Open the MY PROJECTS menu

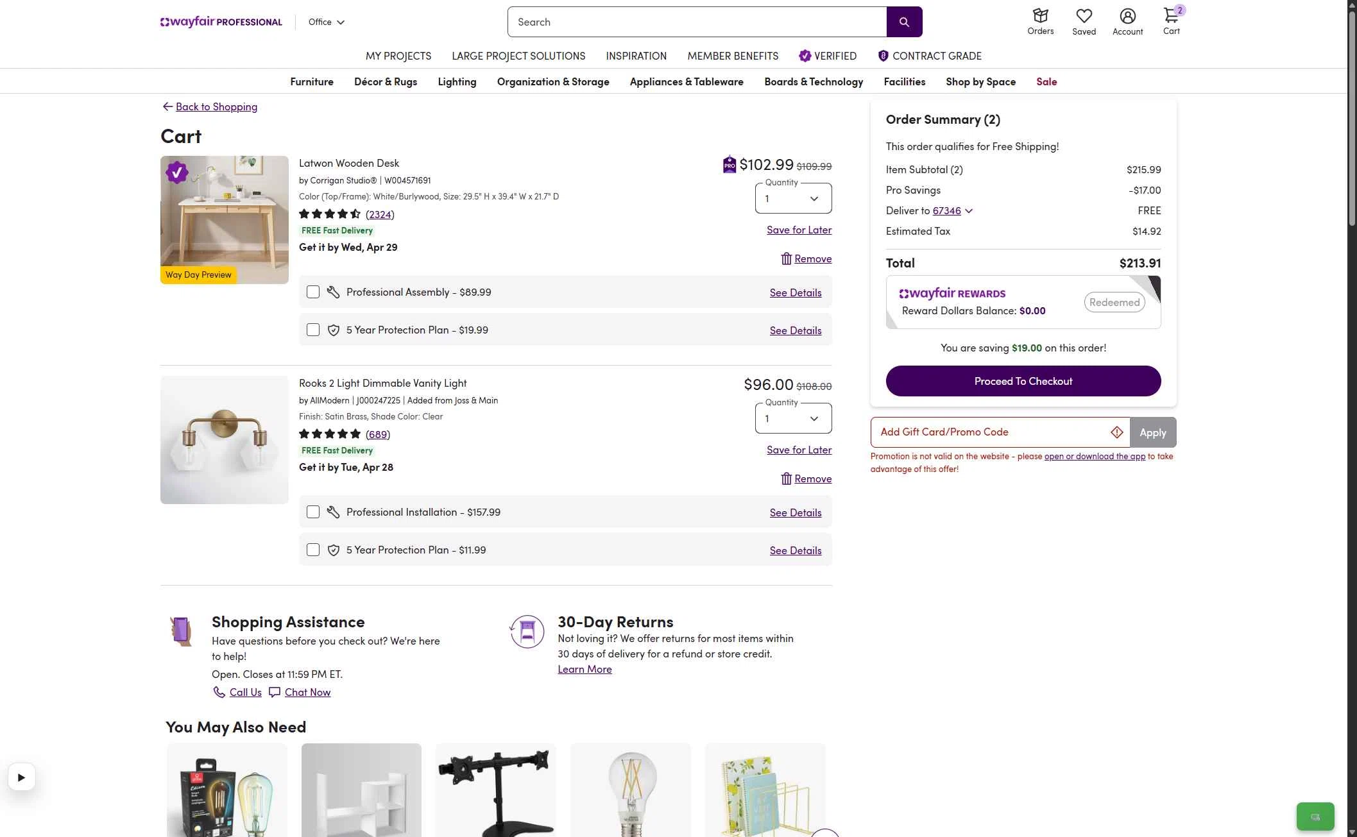pyautogui.click(x=398, y=56)
